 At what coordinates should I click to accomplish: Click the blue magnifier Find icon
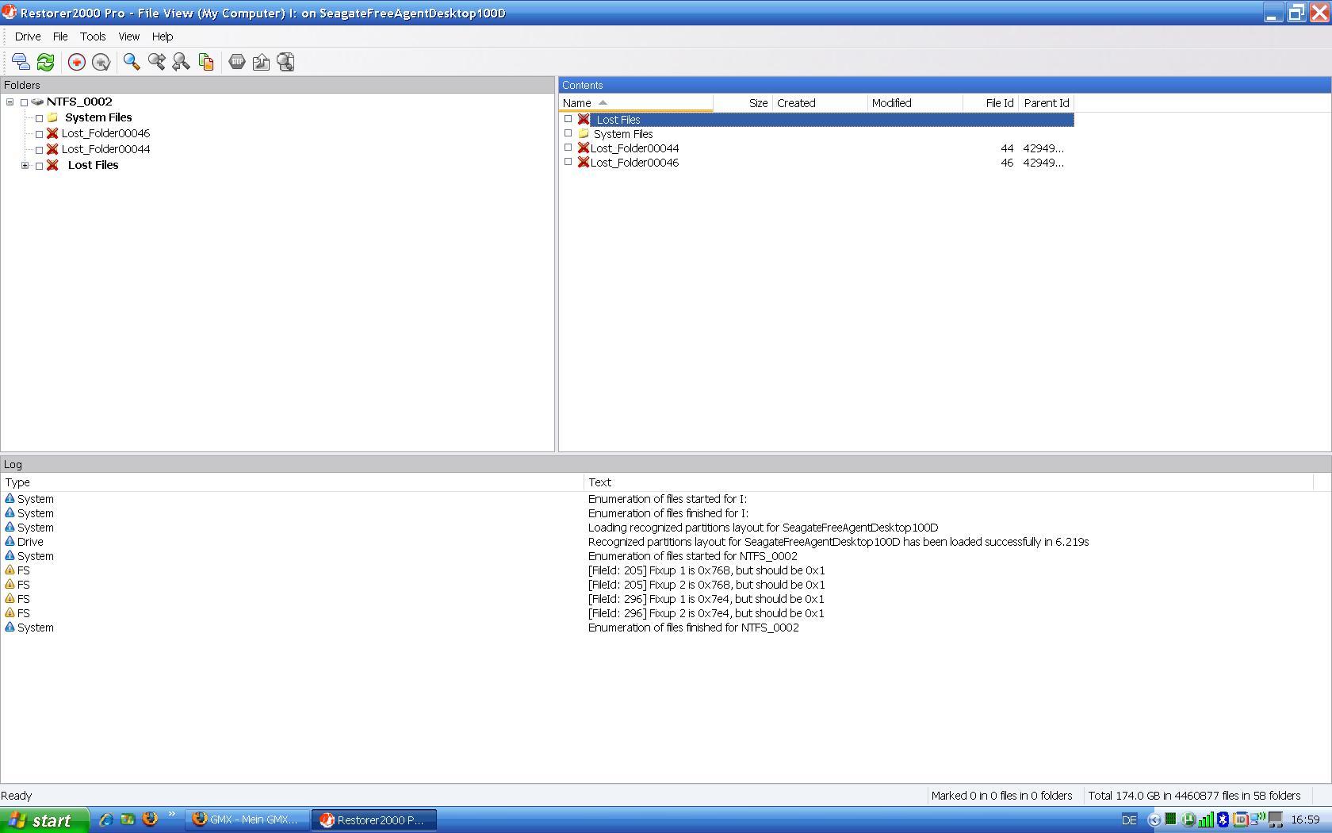[132, 62]
